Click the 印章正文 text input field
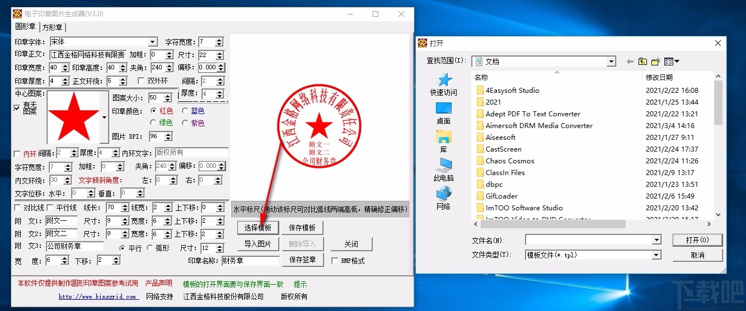The width and height of the screenshot is (746, 311). point(88,55)
